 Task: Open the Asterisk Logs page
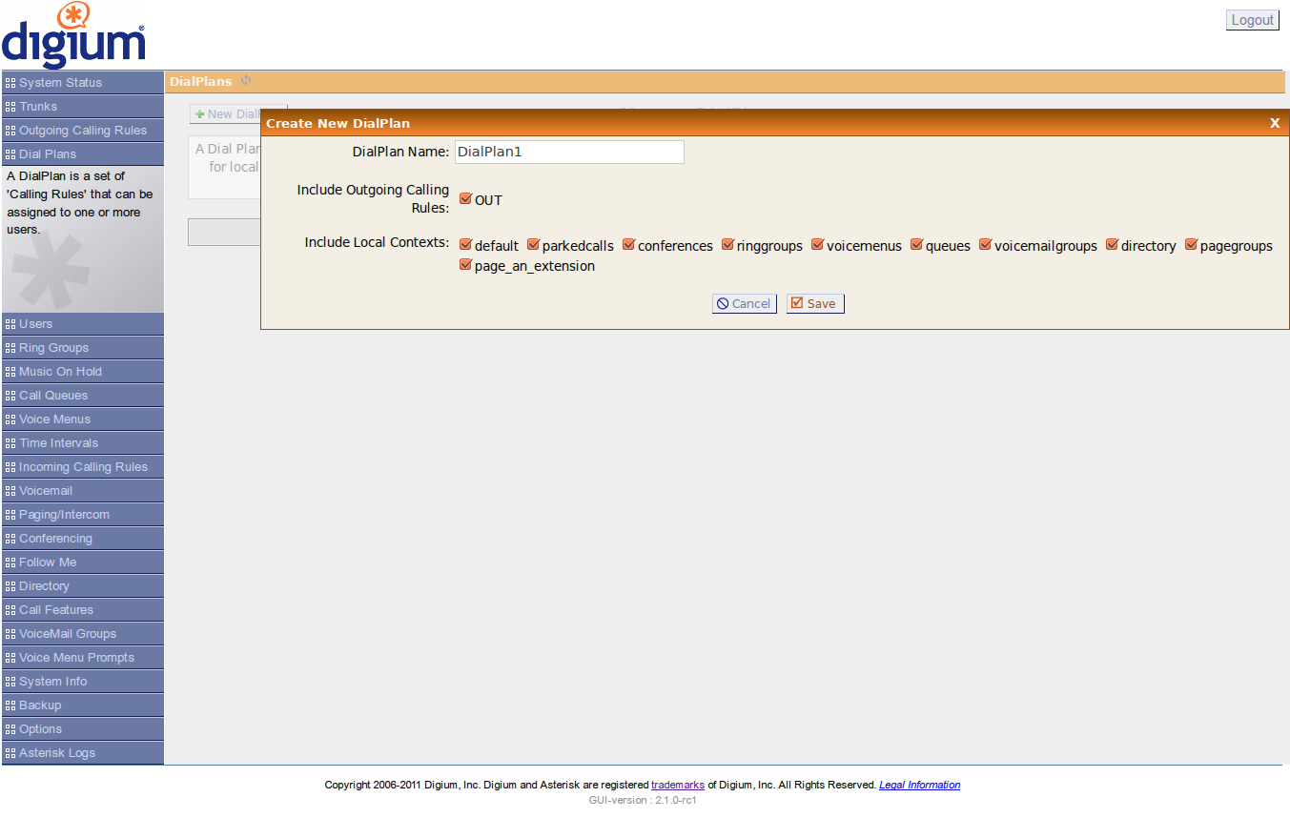82,753
